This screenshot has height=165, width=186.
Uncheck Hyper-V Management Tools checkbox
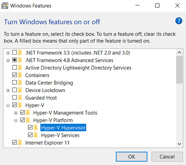(22, 113)
